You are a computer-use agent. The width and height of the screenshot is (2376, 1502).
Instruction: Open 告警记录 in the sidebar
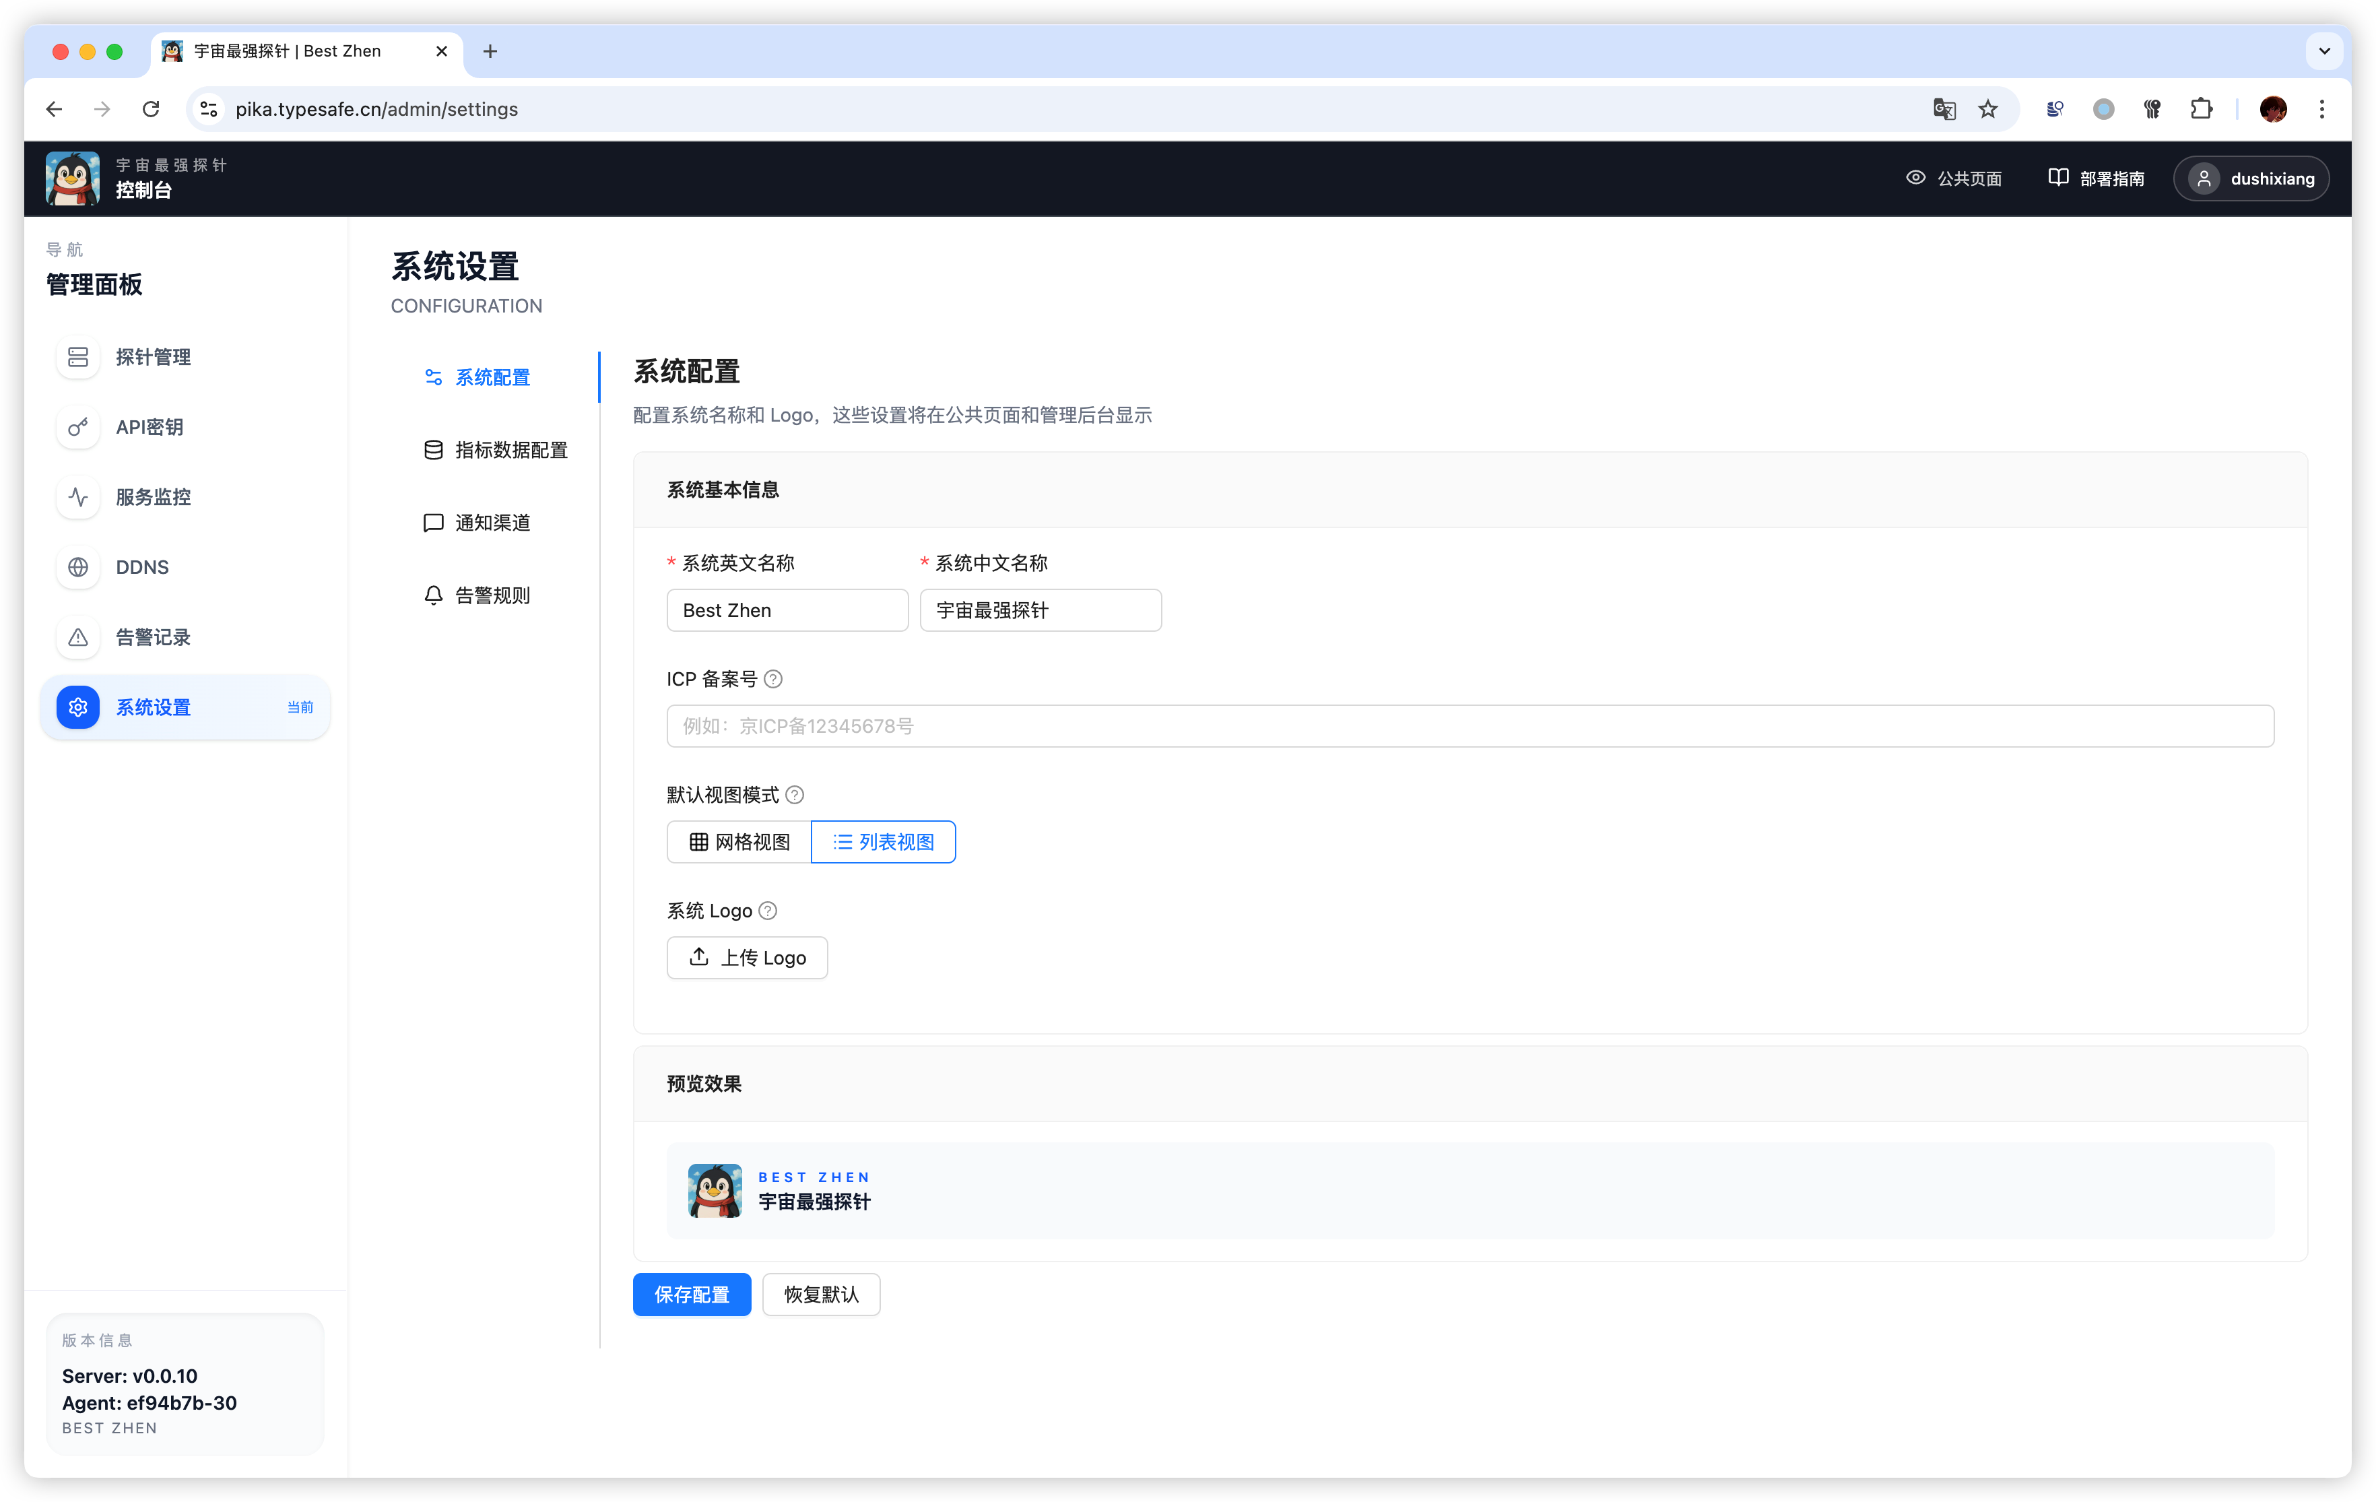[x=185, y=638]
